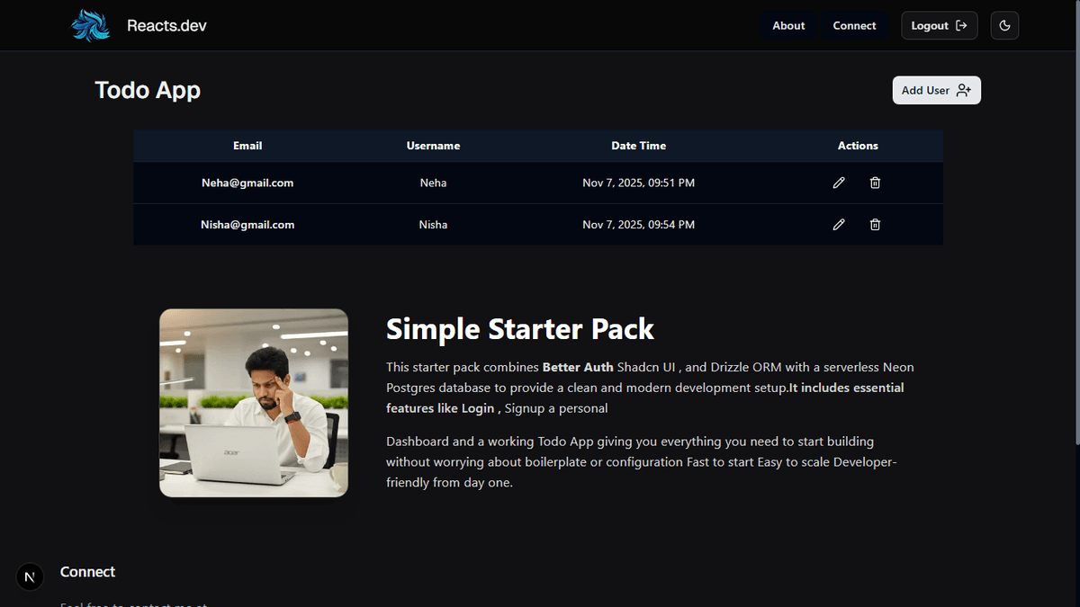Edit the Neha user row
This screenshot has width=1080, height=607.
point(839,183)
